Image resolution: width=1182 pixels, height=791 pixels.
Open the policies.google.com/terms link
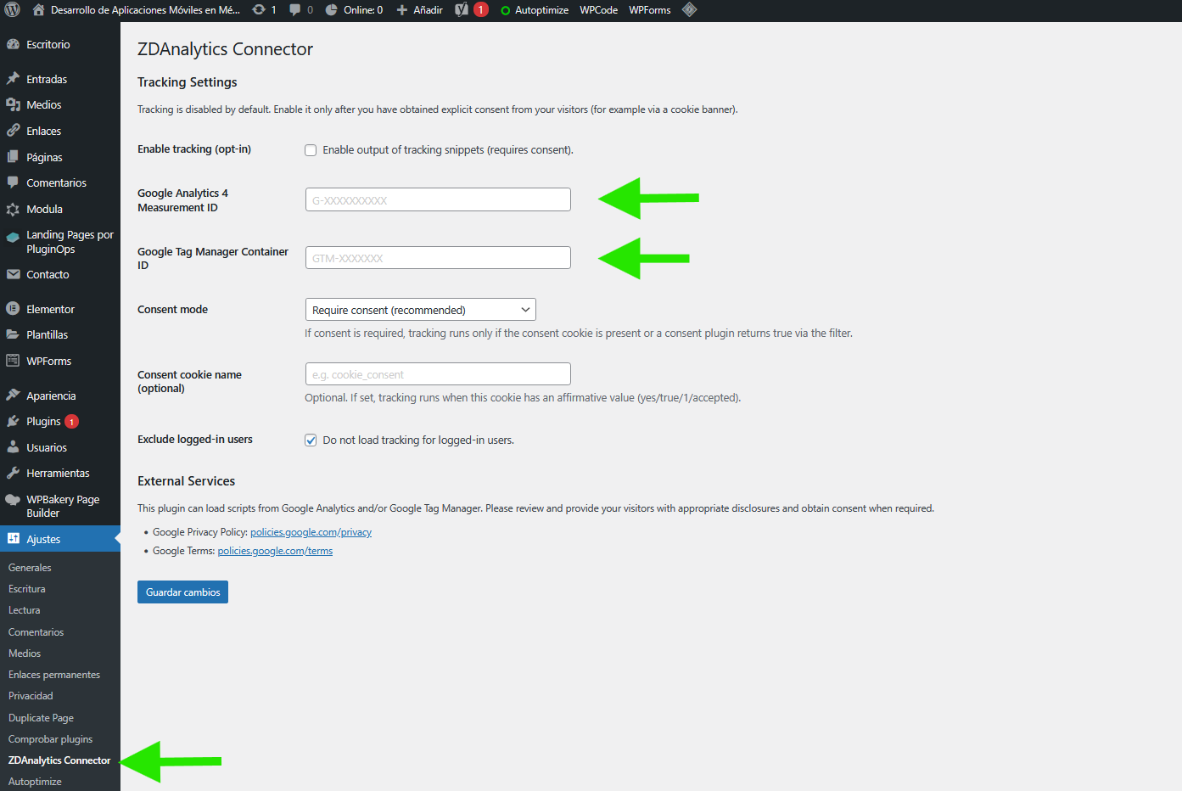tap(275, 551)
